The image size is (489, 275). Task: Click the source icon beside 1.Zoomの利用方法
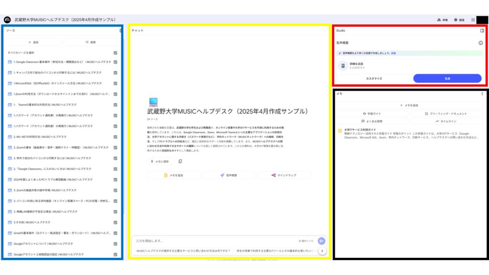point(10,94)
